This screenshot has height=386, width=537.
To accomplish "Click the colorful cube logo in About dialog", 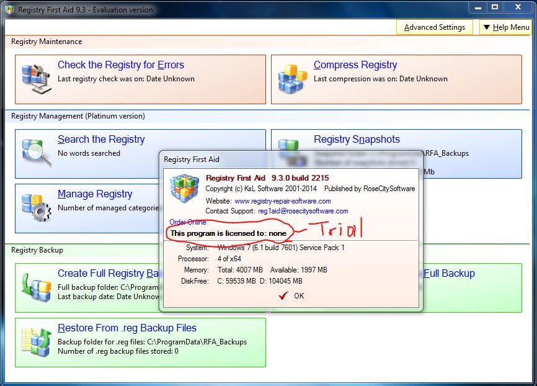I will [185, 190].
